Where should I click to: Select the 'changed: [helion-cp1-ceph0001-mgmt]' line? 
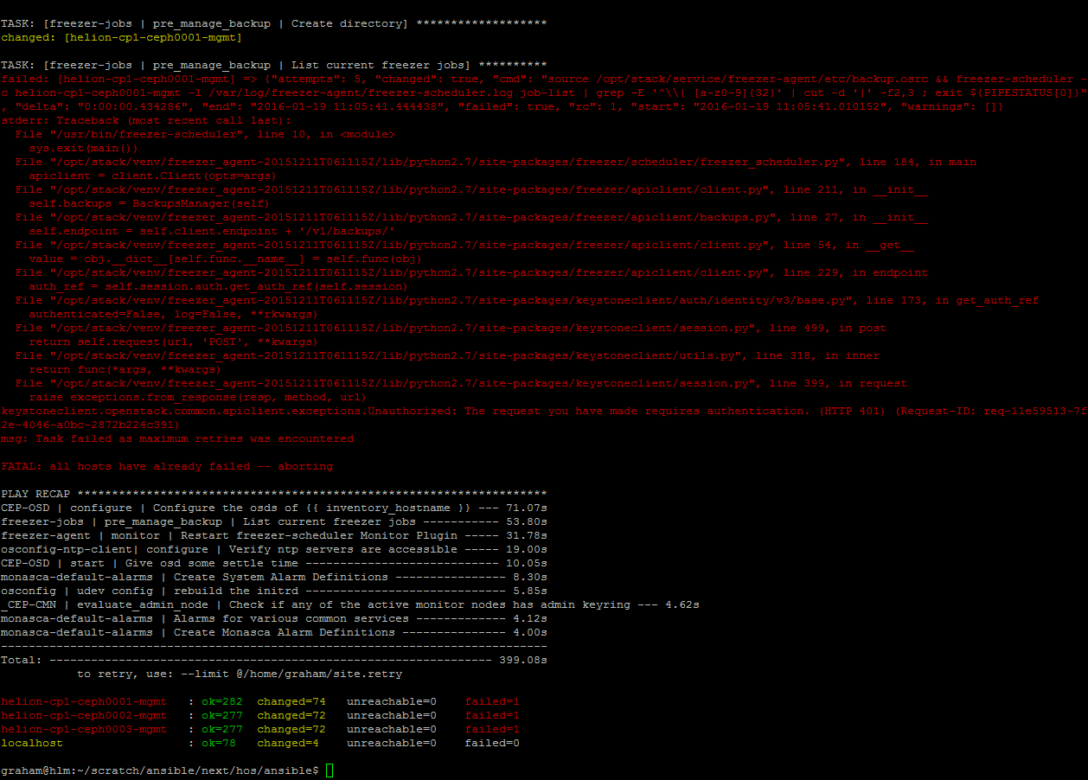pyautogui.click(x=122, y=37)
